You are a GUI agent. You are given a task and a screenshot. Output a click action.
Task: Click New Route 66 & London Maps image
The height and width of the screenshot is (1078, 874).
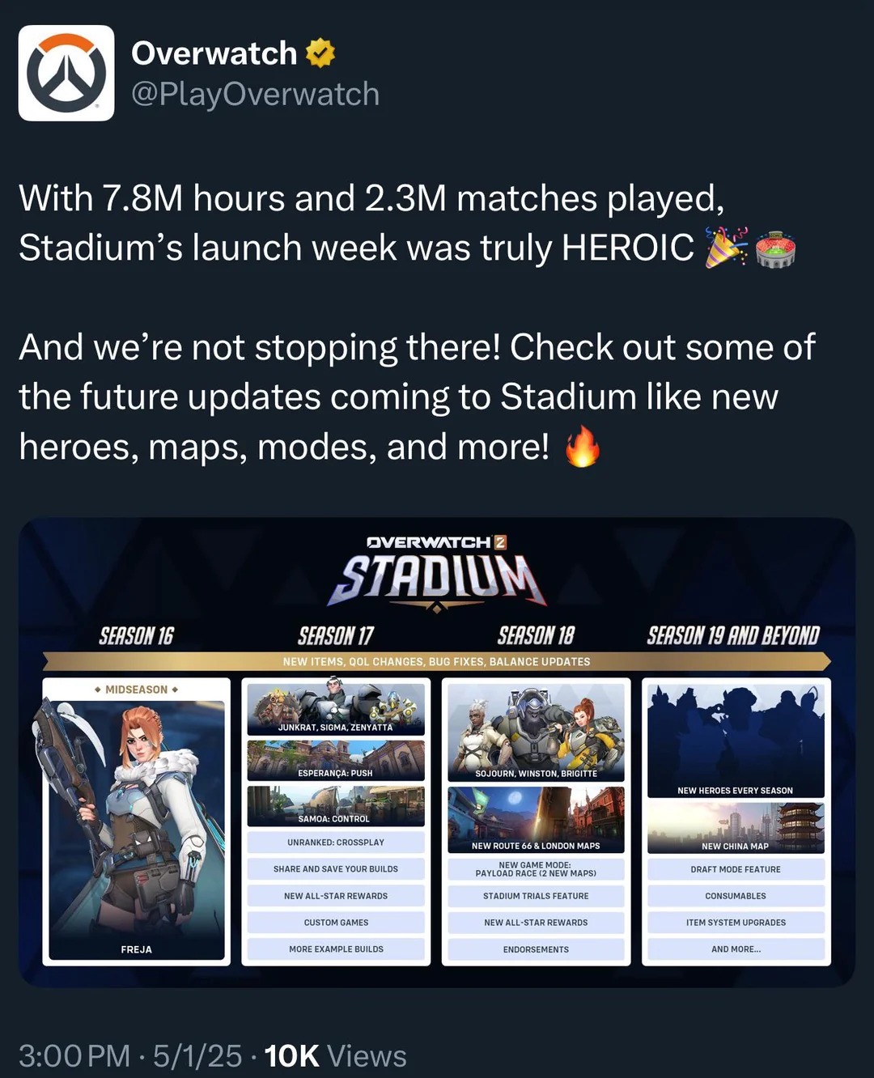pyautogui.click(x=536, y=820)
